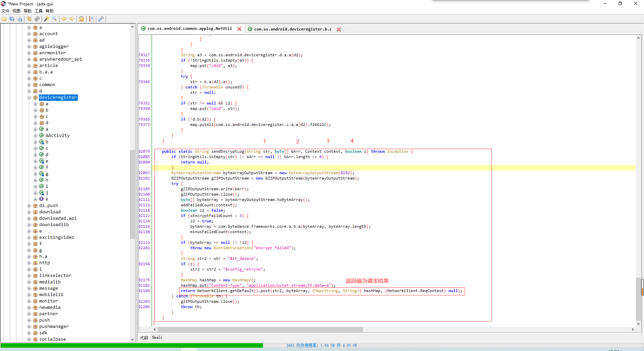
Task: Click sendEncryptLog method name in code
Action: [x=227, y=151]
